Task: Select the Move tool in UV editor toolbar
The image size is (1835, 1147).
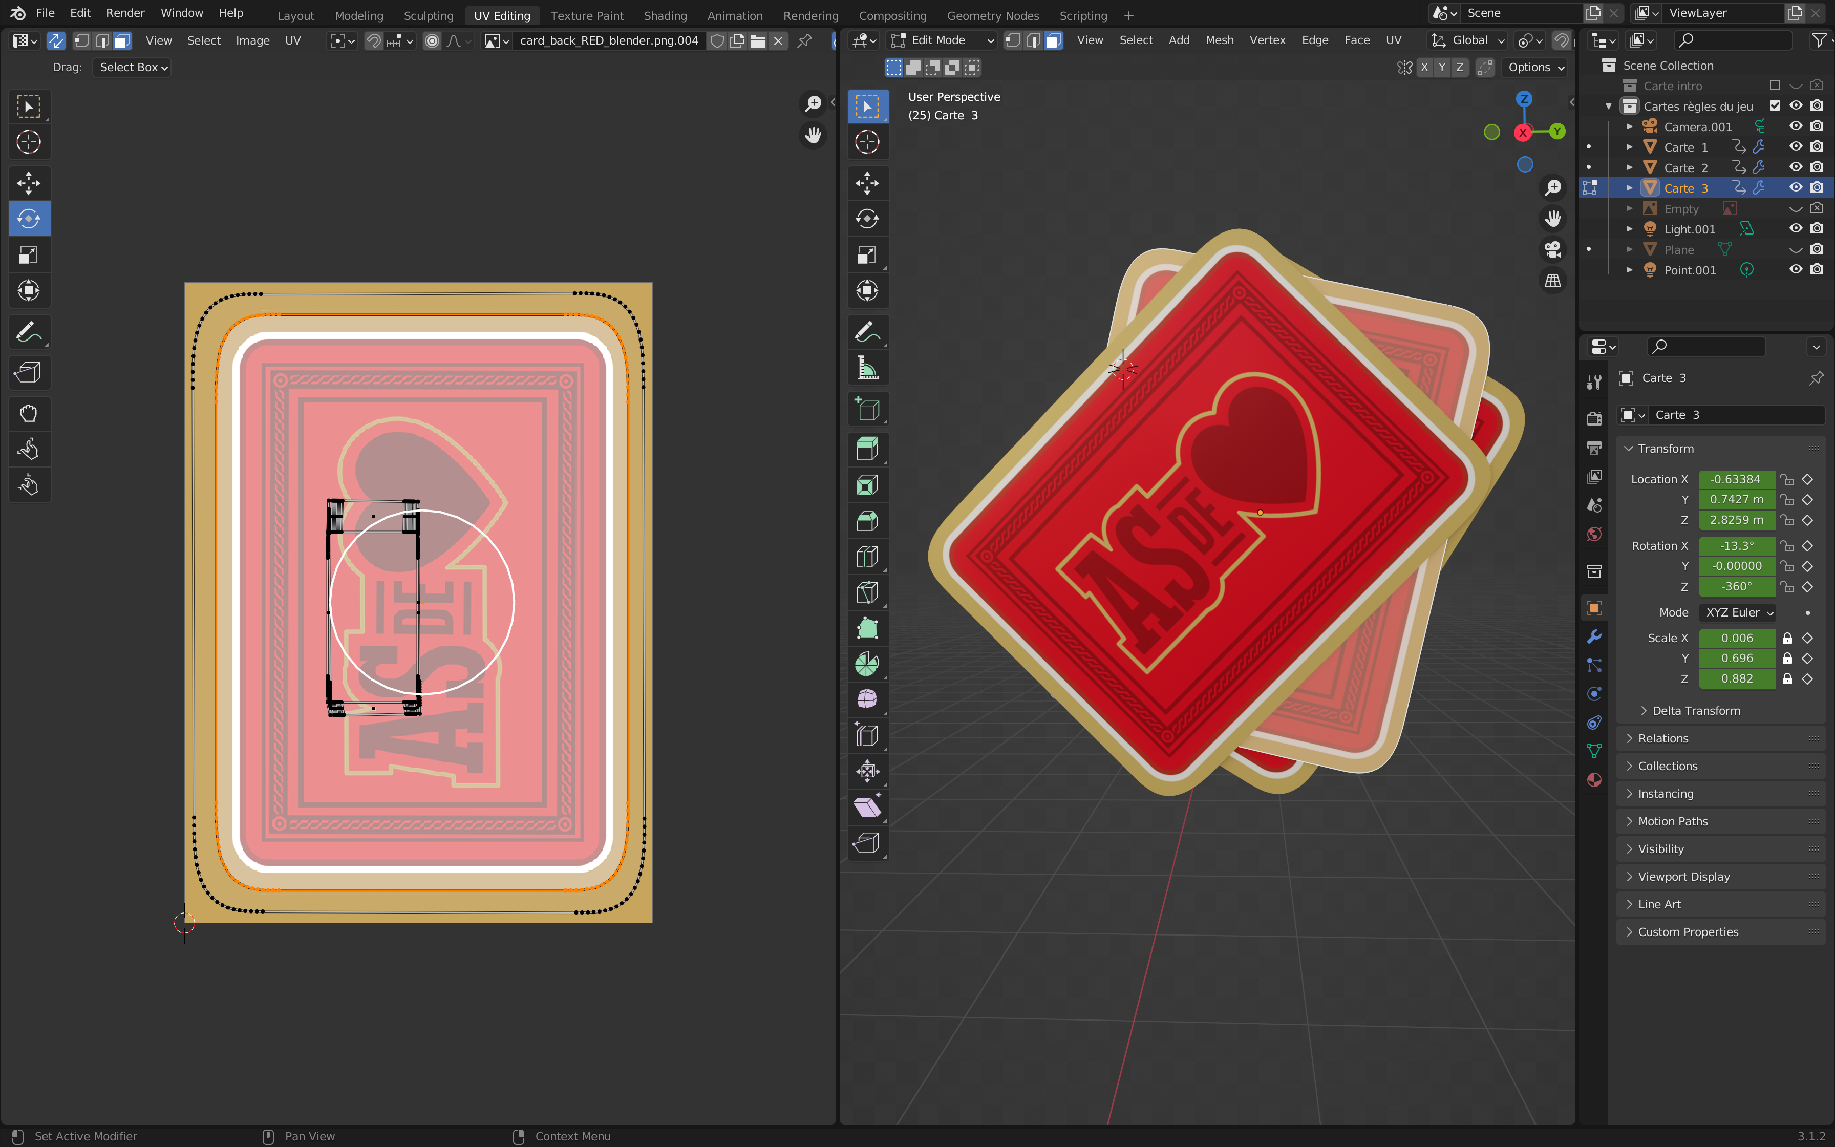Action: (x=29, y=183)
